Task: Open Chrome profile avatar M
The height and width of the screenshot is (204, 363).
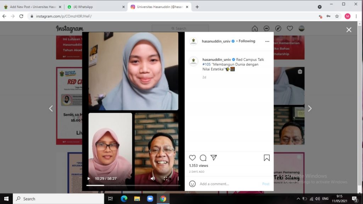Action: tap(347, 16)
